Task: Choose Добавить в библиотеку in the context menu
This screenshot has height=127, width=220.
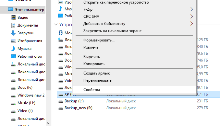Action: coord(134,24)
